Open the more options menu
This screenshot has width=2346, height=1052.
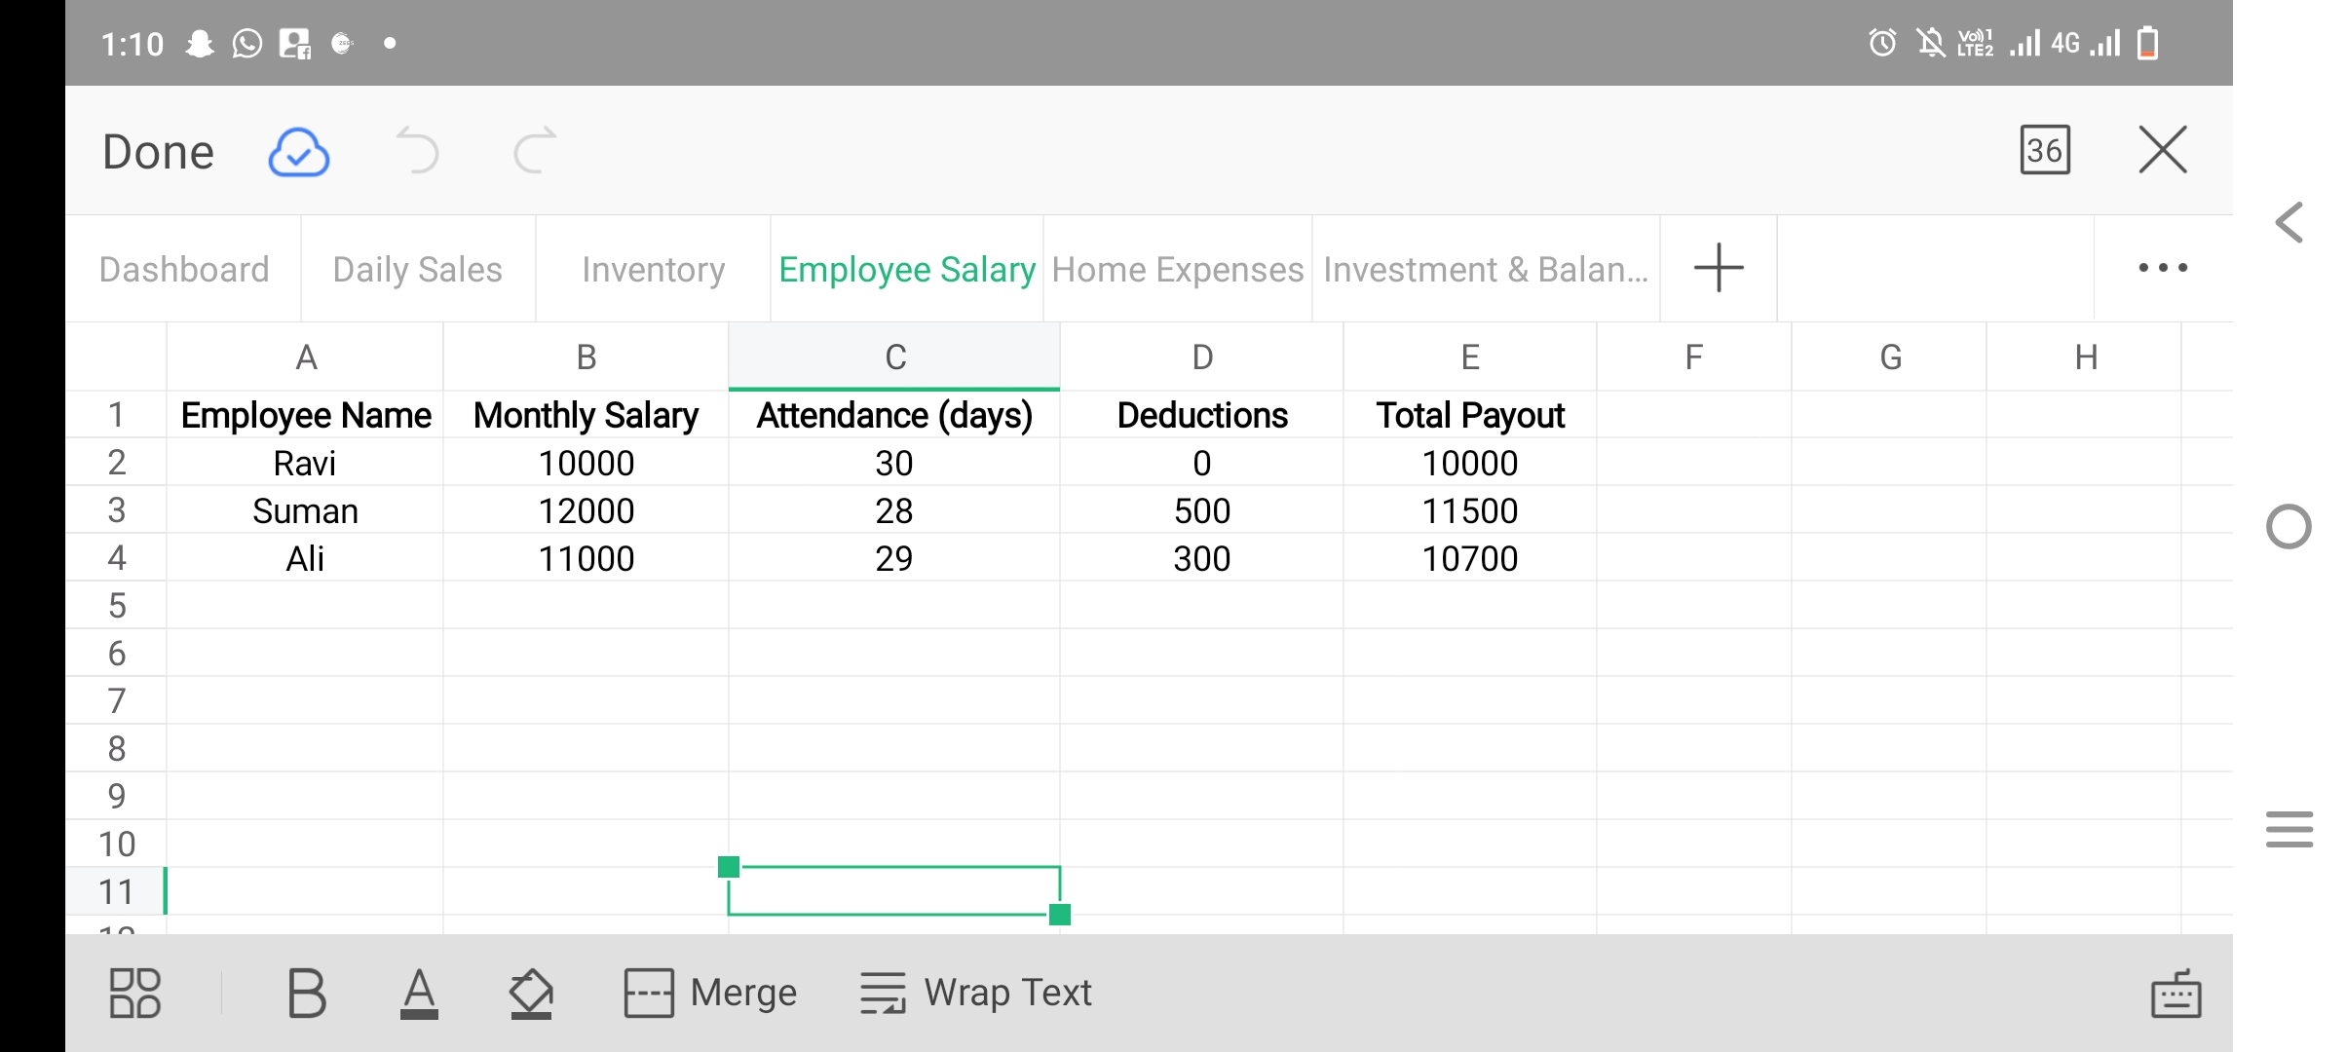point(2163,269)
